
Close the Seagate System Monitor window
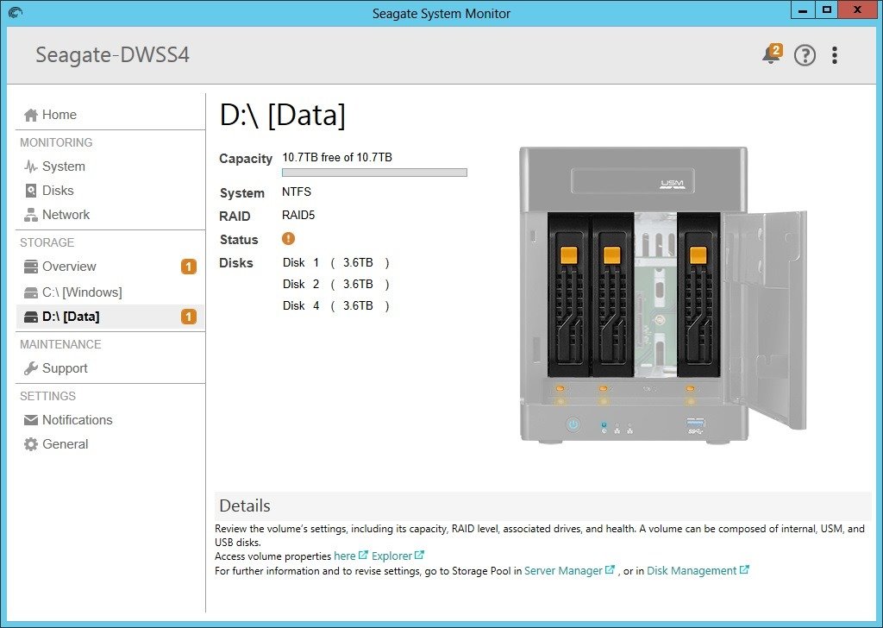[x=857, y=10]
